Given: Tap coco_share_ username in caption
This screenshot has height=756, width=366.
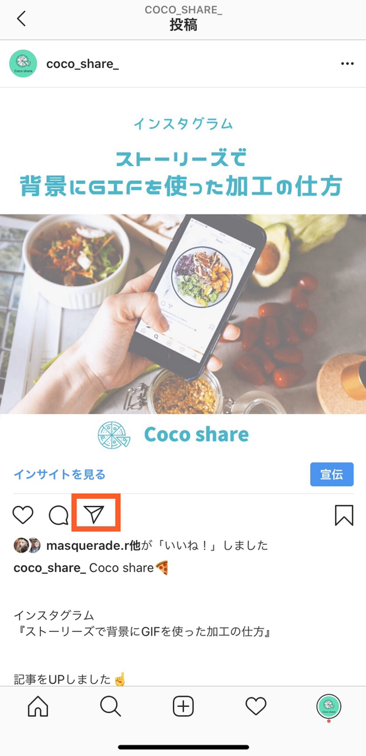Looking at the screenshot, I should pyautogui.click(x=50, y=568).
